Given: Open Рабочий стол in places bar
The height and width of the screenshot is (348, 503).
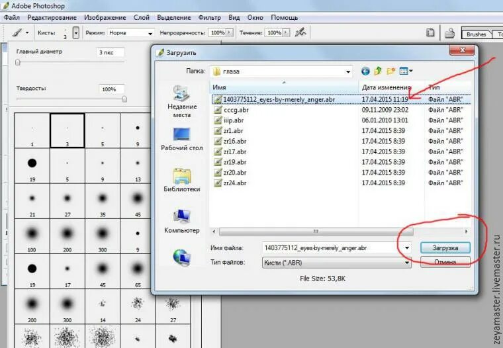Looking at the screenshot, I should pyautogui.click(x=182, y=139).
